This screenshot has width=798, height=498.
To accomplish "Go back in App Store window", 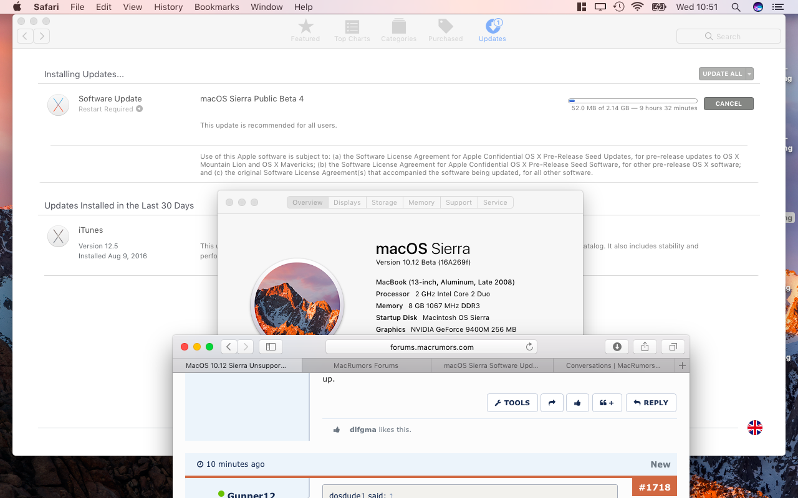I will click(x=25, y=36).
